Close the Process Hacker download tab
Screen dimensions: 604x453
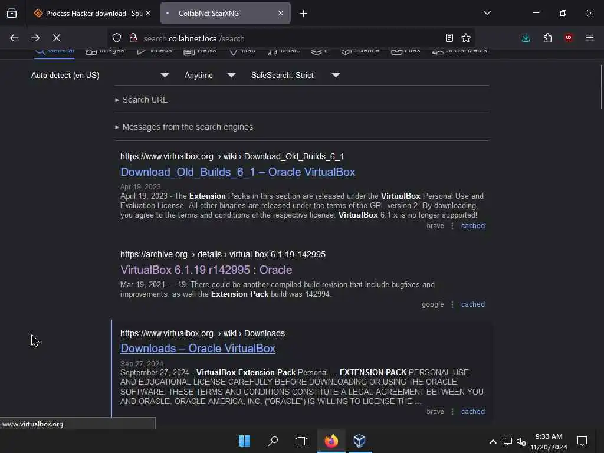[x=148, y=13]
